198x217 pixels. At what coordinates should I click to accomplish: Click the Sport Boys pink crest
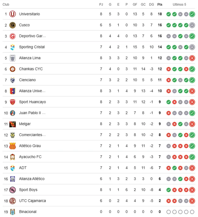coord(12,190)
